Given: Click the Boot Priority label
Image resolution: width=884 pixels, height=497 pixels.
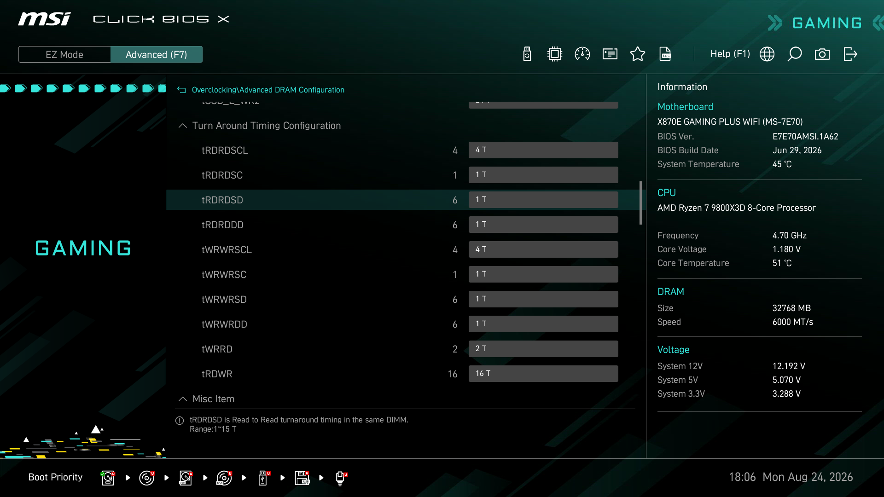Looking at the screenshot, I should [x=55, y=477].
